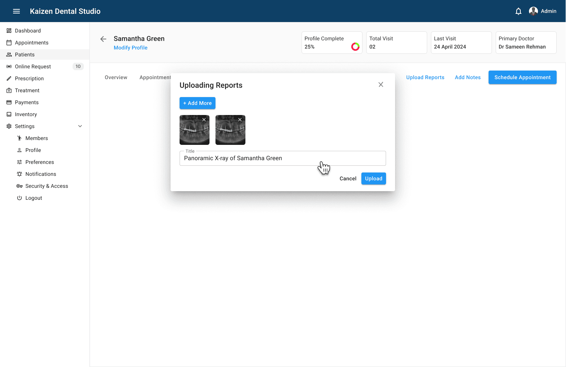Remove the second X-ray thumbnail
The image size is (566, 367).
[240, 120]
